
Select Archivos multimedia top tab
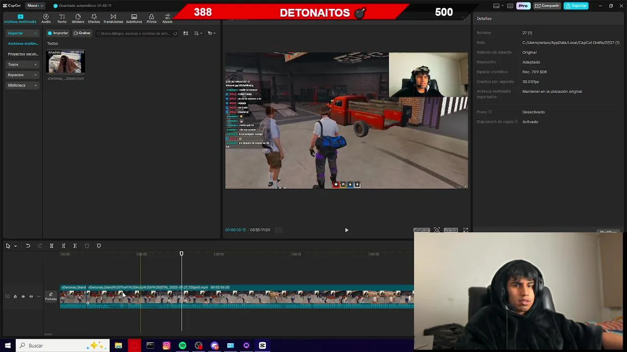[x=20, y=19]
